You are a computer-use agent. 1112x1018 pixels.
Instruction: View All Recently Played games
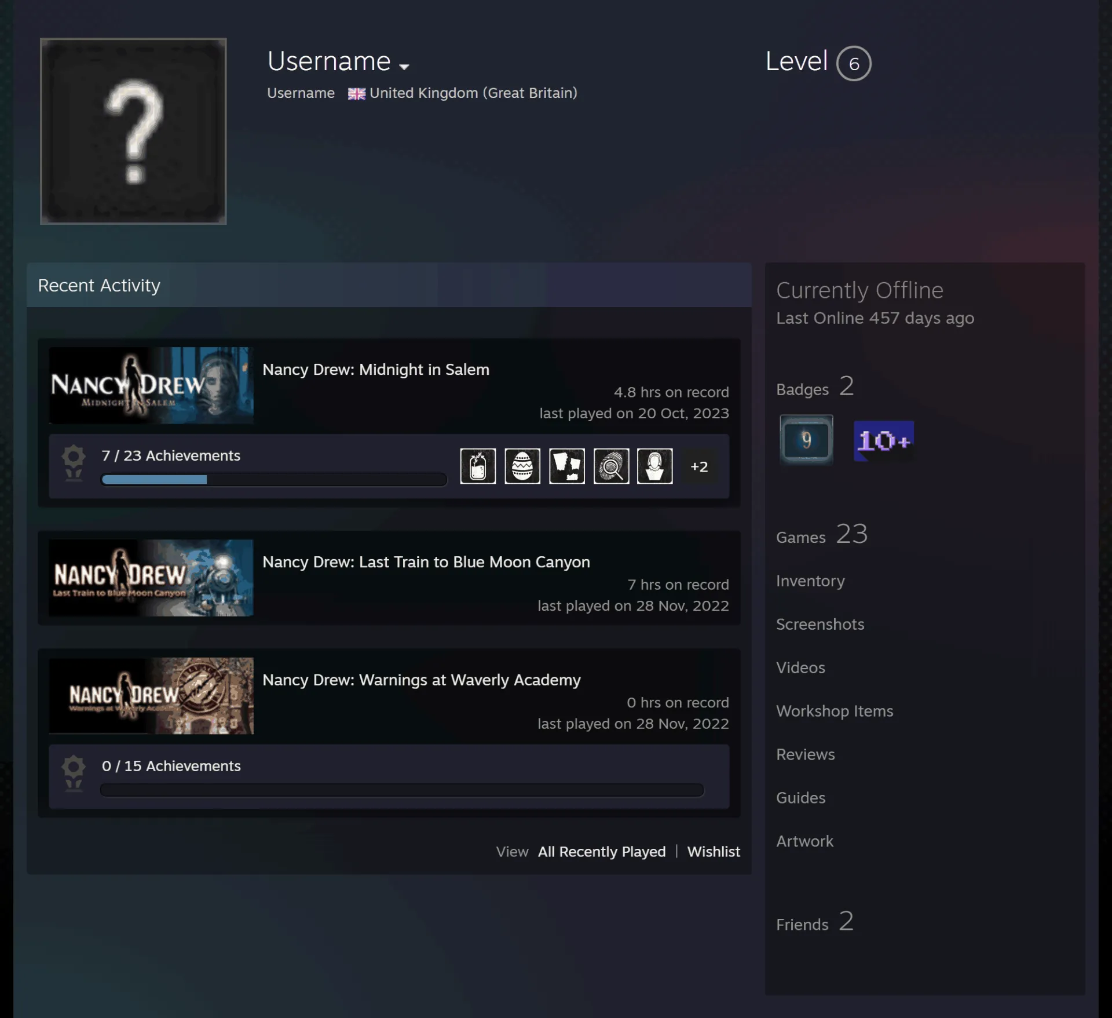tap(602, 852)
